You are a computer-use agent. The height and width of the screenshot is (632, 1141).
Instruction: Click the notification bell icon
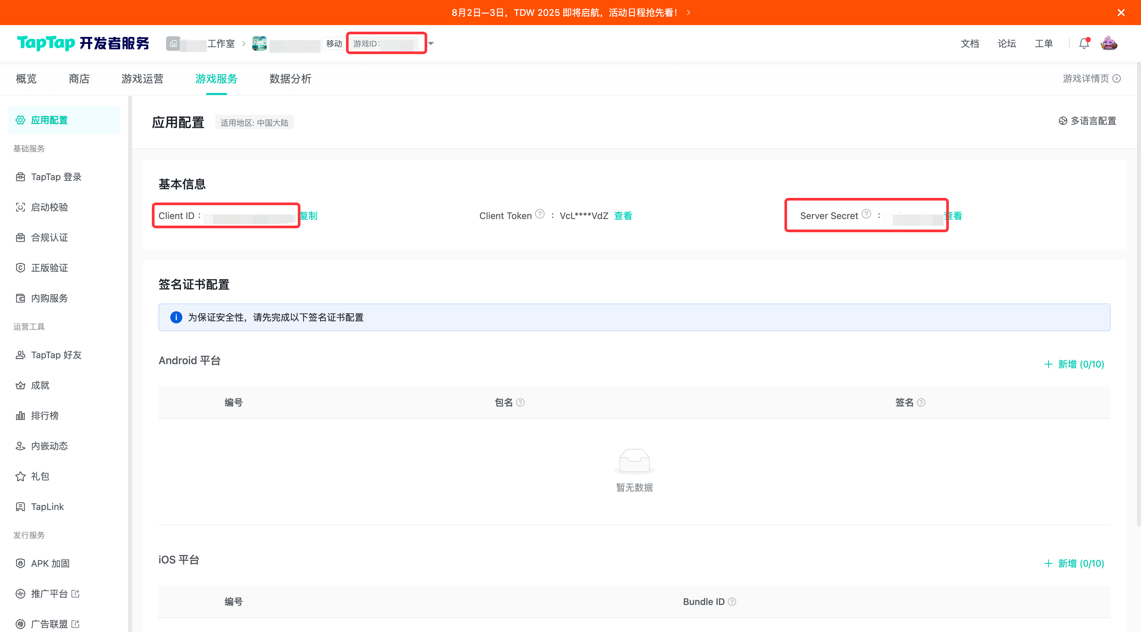coord(1084,43)
